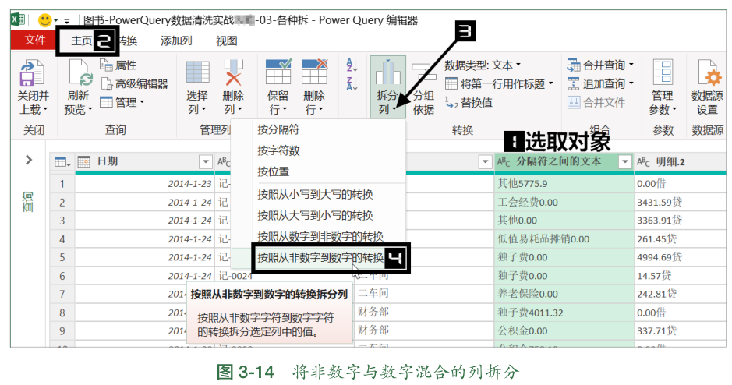Sort descending with the Z-A icon
Screen dimensions: 732x385
click(x=352, y=84)
